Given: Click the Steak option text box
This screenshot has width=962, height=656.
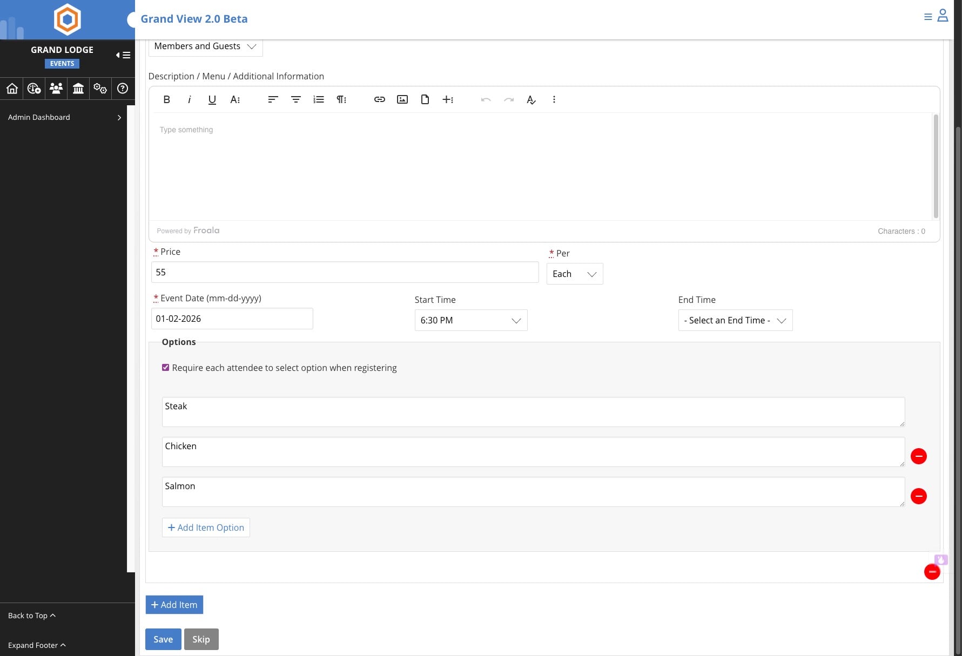Looking at the screenshot, I should click(x=533, y=412).
